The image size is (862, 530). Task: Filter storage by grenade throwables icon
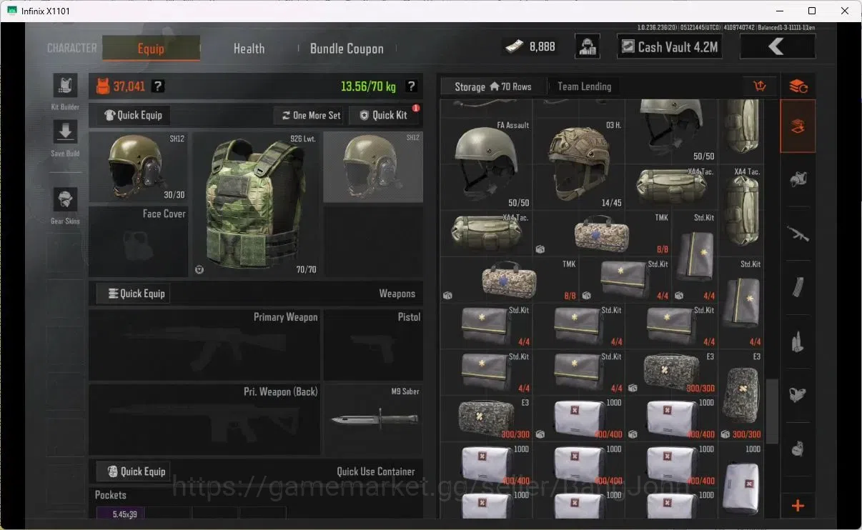point(798,449)
